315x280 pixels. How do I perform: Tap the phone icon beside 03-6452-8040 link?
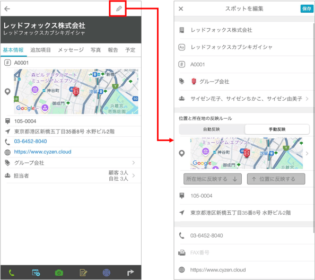[x=7, y=142]
